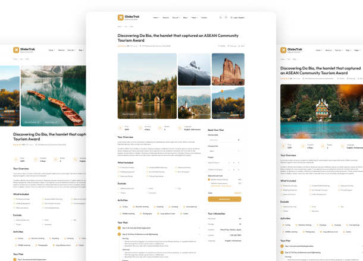
Task: Decrease the adult count in the booking form
Action: [x=230, y=163]
